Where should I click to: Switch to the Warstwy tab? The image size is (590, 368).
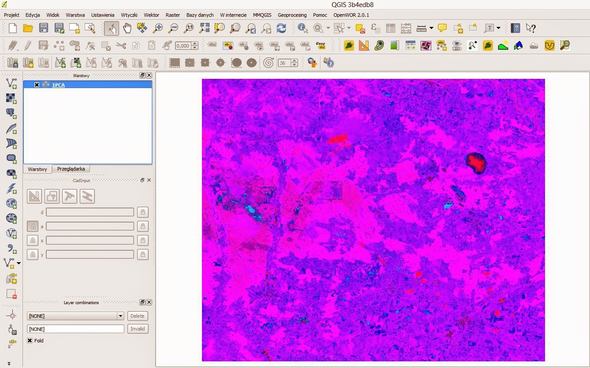point(37,169)
